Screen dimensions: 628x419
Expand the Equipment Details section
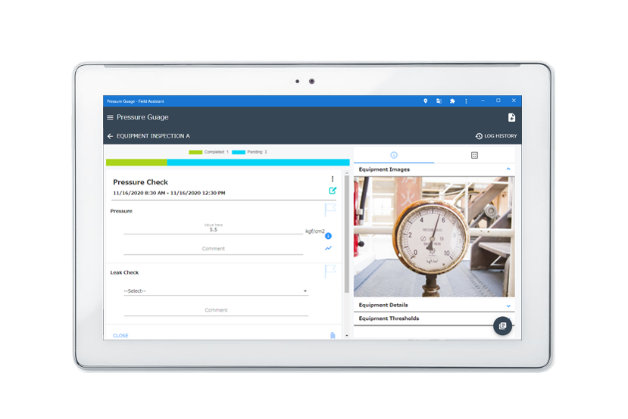pos(508,306)
